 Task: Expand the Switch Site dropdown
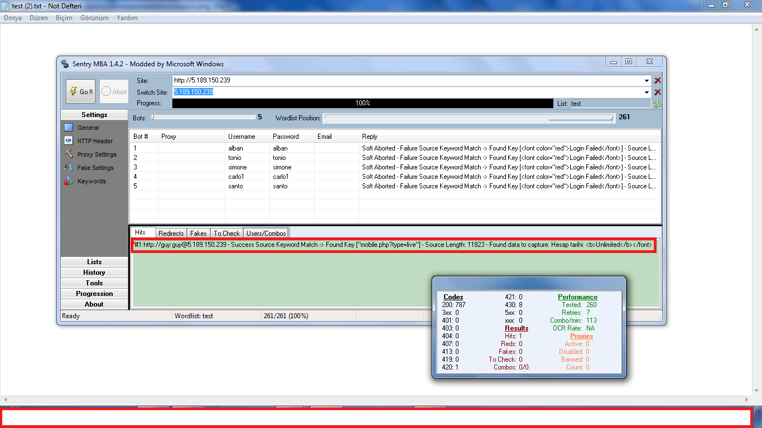pyautogui.click(x=647, y=92)
